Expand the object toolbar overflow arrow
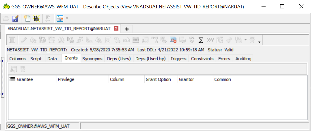Viewport: 311px width, 131px height. (260, 42)
